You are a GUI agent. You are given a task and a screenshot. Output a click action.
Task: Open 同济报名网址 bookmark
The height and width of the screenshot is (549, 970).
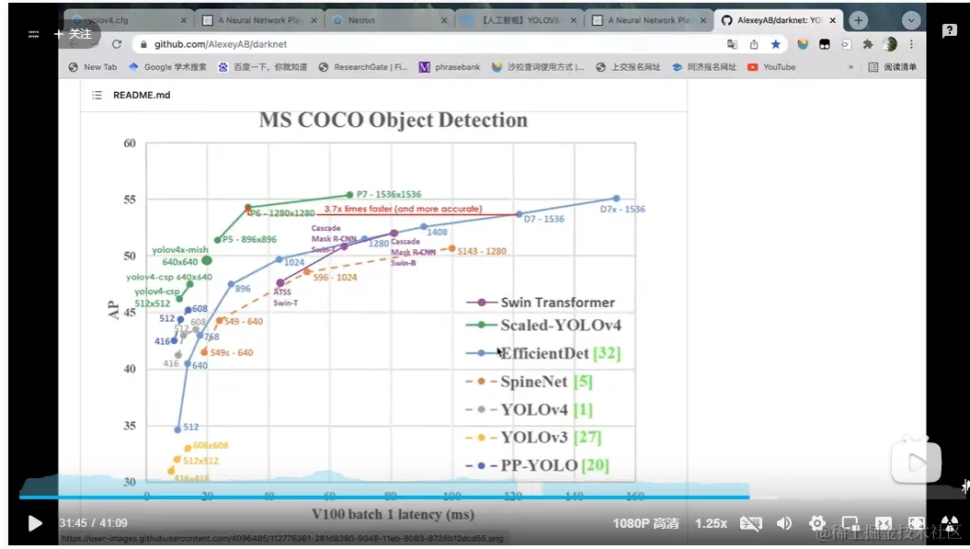point(704,67)
